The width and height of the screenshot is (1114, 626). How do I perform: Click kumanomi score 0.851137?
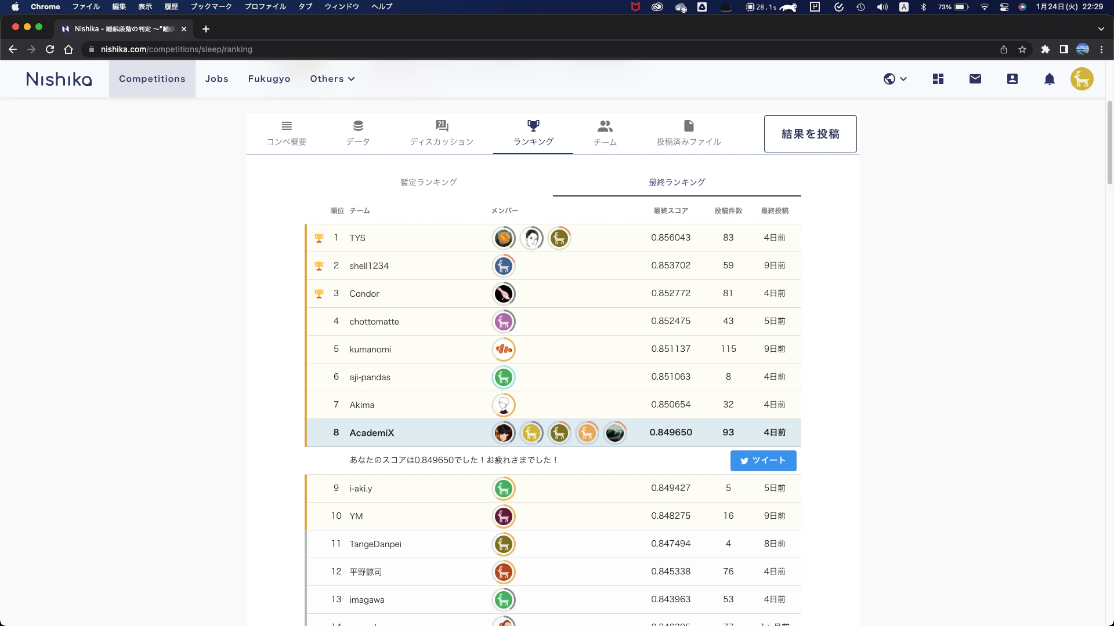pyautogui.click(x=671, y=349)
